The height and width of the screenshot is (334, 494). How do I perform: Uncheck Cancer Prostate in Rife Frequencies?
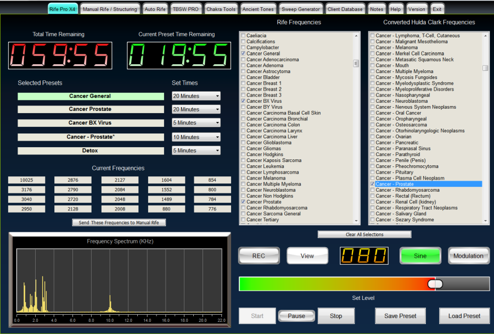point(243,202)
